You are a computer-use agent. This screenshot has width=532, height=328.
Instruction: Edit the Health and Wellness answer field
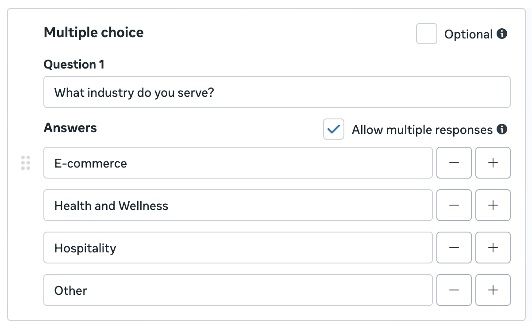tap(238, 205)
